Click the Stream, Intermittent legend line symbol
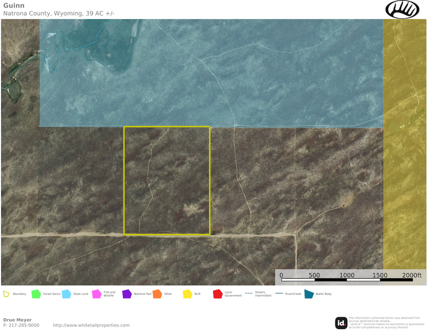This screenshot has width=428, height=331. coord(248,293)
